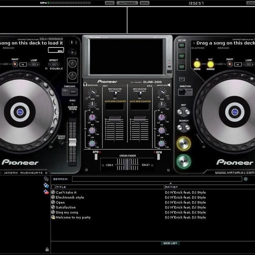This screenshot has height=255, width=255.
Task: Toggle Smart loop on left deck
Action: (15, 64)
